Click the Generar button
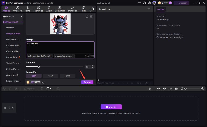207x127 pixels. click(x=87, y=82)
